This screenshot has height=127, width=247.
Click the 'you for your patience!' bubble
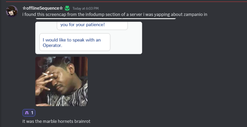pyautogui.click(x=92, y=26)
